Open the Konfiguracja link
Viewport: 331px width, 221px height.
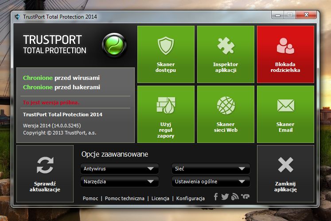point(191,198)
